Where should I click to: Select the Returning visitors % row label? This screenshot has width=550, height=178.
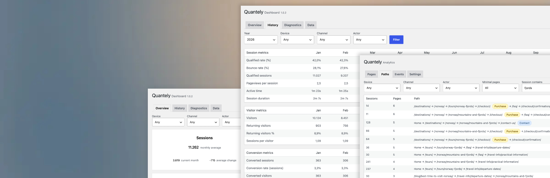pyautogui.click(x=260, y=133)
